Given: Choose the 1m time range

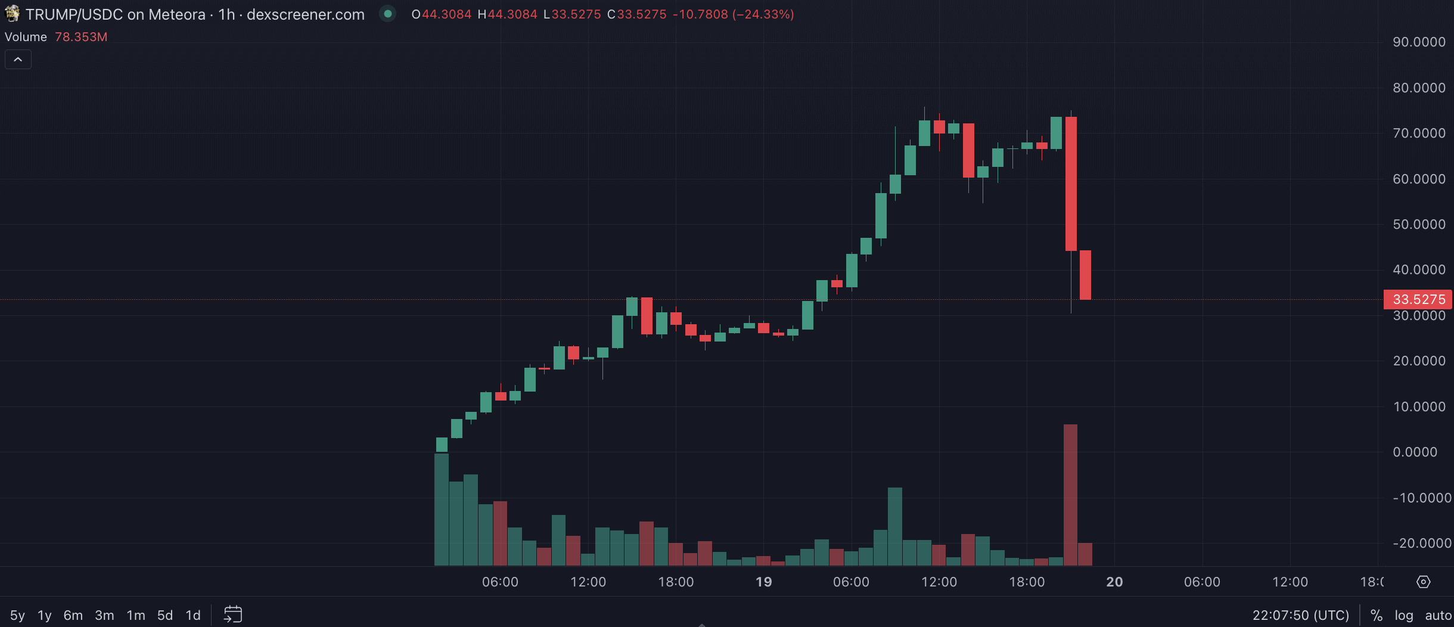Looking at the screenshot, I should coord(136,615).
